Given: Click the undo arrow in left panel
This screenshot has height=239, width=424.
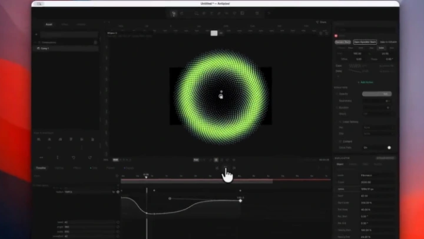Looking at the screenshot, I should point(74,158).
